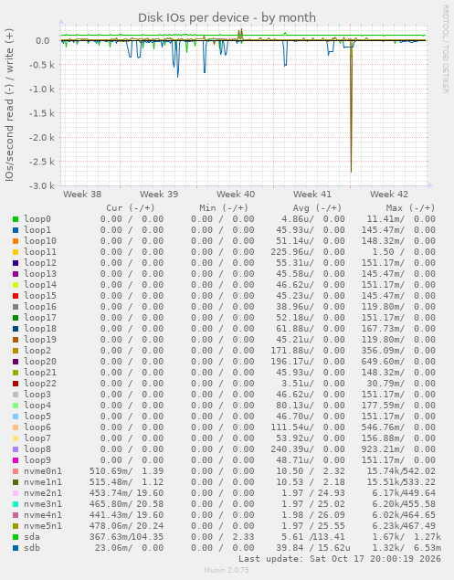
Task: Click the 'loop14' legend label
Action: [40, 285]
